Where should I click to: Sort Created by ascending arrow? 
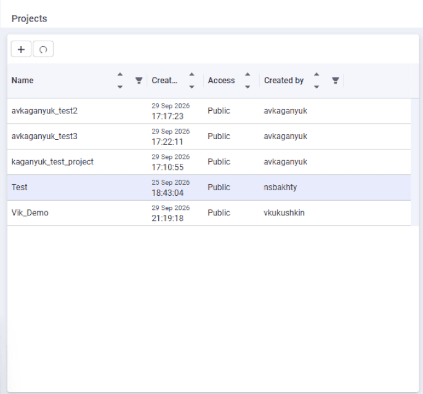tap(316, 74)
